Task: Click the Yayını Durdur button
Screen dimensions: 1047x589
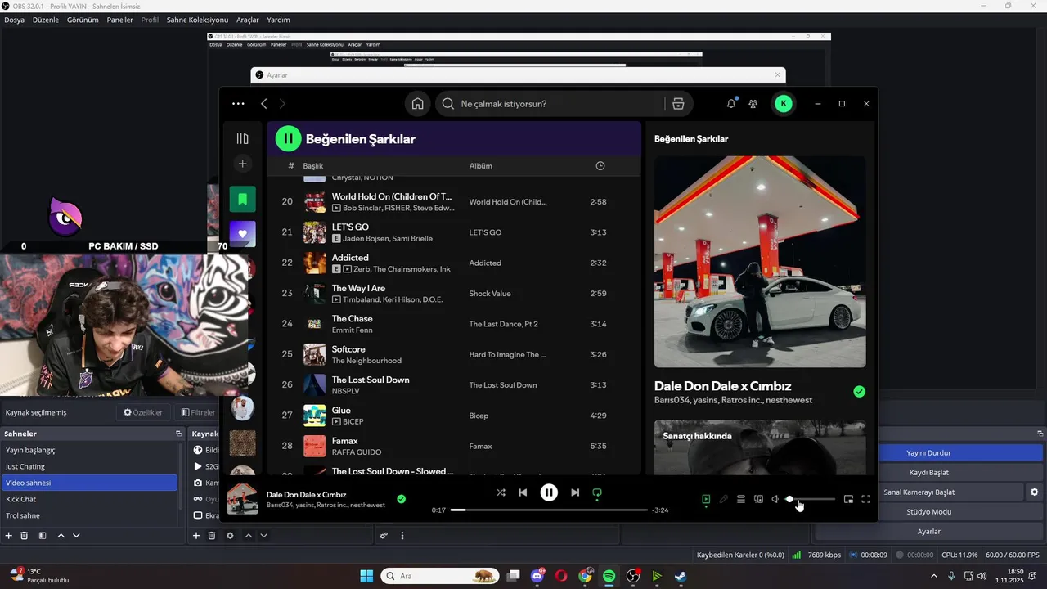Action: [x=928, y=452]
